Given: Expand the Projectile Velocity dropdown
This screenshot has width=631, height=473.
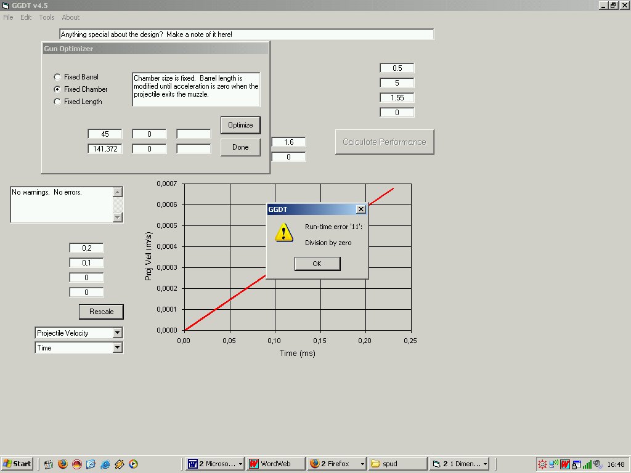Looking at the screenshot, I should [x=118, y=333].
